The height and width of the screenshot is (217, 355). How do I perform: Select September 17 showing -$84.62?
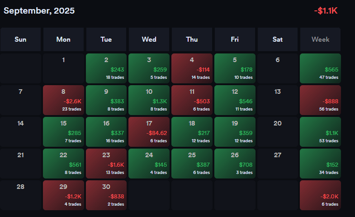tap(149, 132)
